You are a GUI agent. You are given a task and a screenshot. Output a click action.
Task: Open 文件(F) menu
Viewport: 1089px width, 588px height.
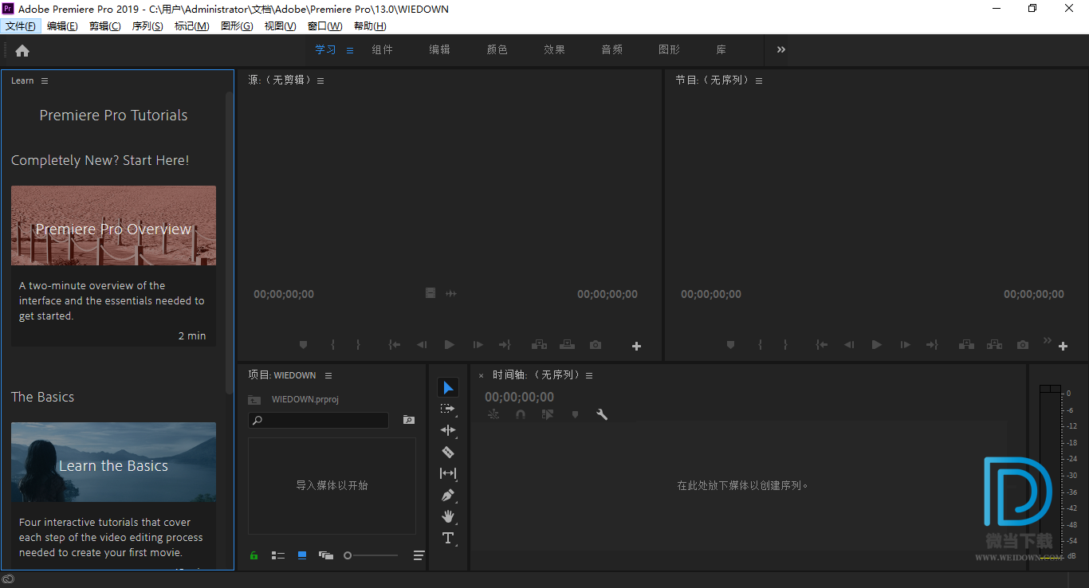tap(20, 26)
